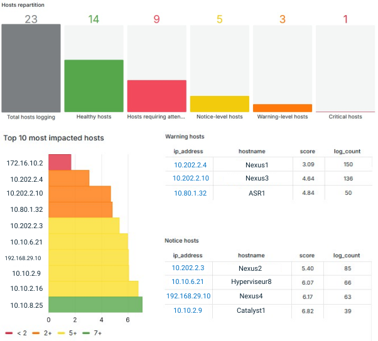The image size is (378, 341).
Task: Sort Notice hosts by hostname column
Action: coord(256,256)
